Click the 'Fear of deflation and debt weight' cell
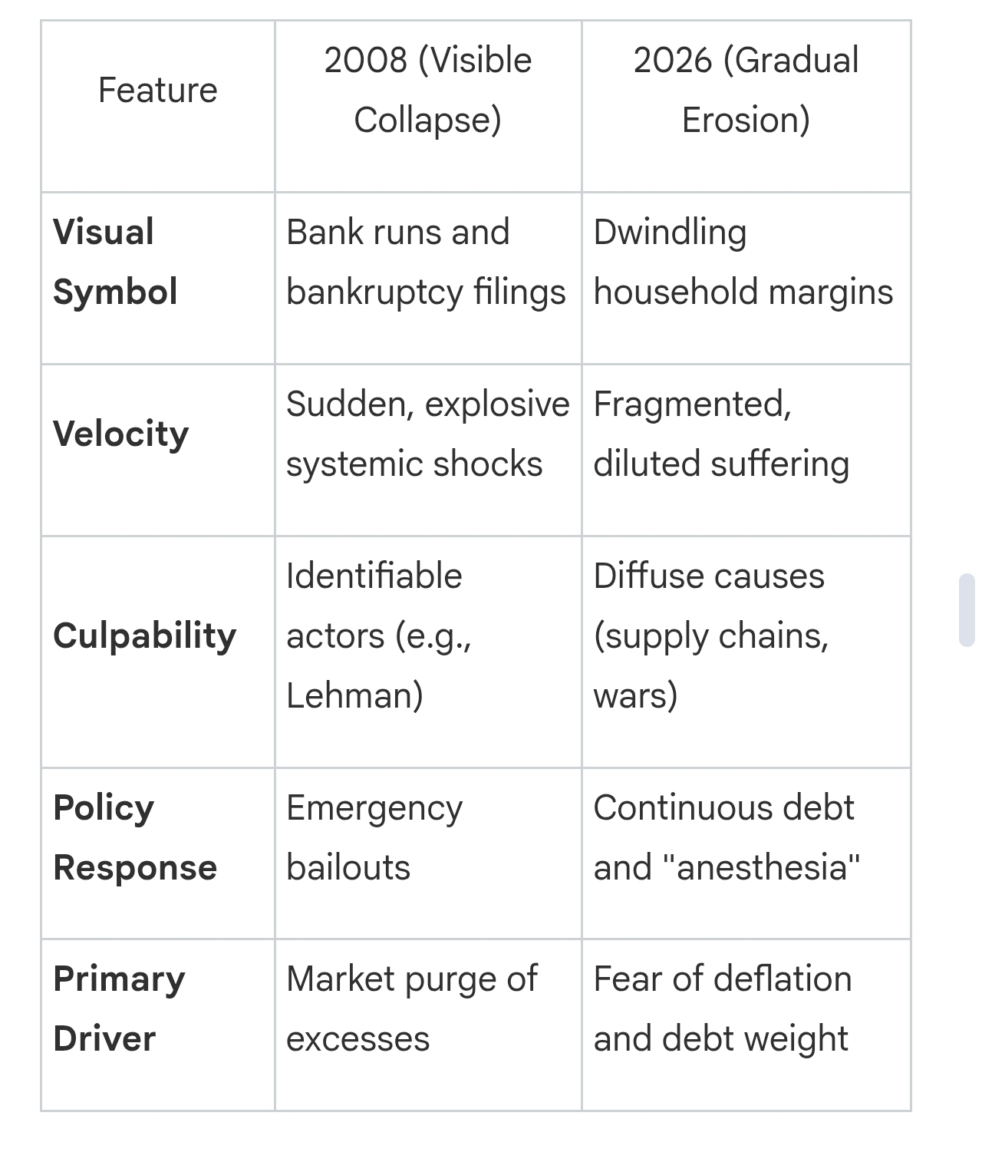 tap(722, 1008)
